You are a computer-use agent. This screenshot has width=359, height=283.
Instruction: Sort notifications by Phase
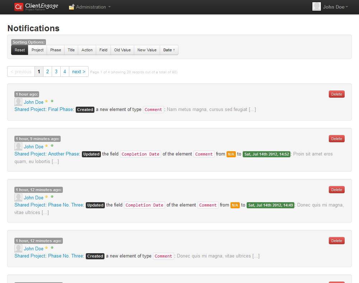(x=56, y=50)
